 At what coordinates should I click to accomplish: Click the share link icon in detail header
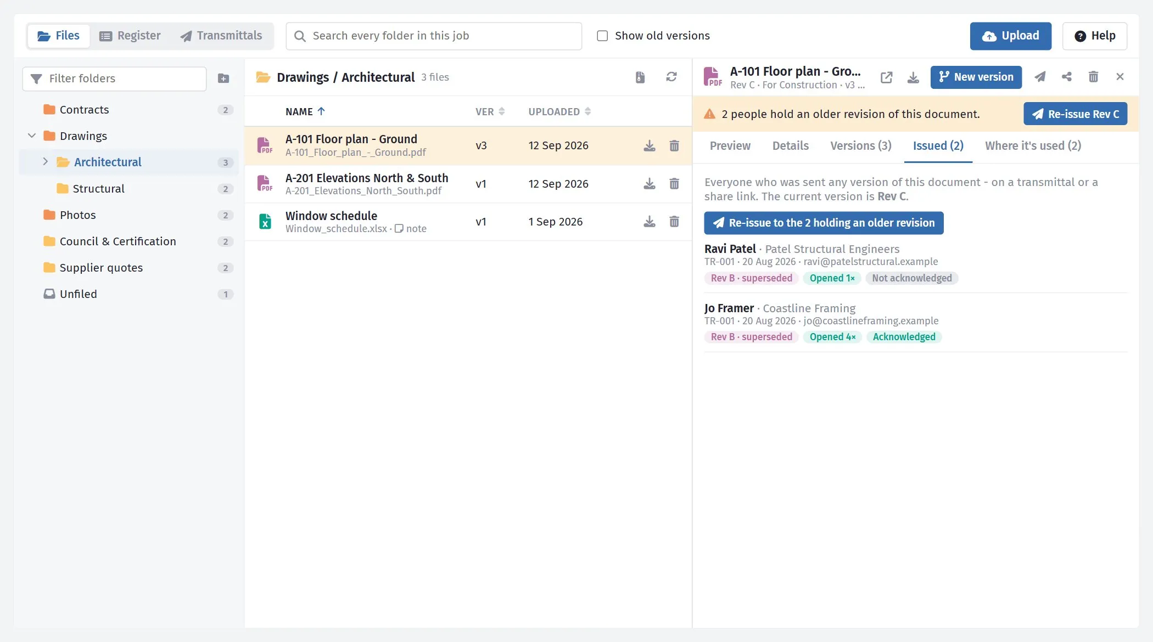coord(1067,77)
